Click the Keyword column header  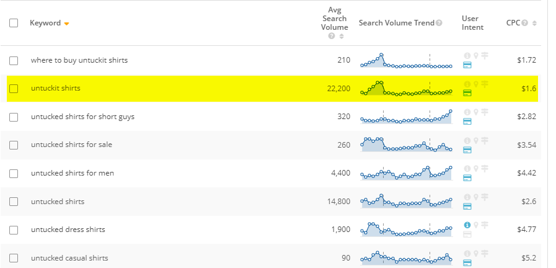(x=45, y=23)
